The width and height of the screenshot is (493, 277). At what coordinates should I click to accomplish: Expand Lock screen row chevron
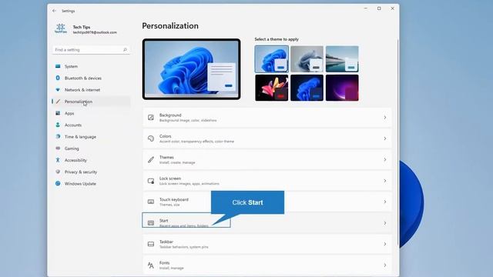point(385,181)
